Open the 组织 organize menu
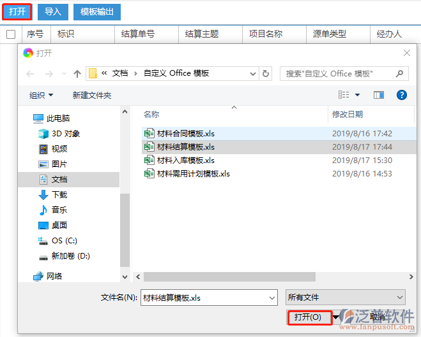This screenshot has height=337, width=421. point(41,96)
